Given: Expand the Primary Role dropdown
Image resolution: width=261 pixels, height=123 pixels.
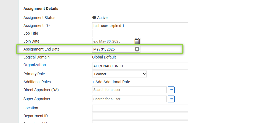Looking at the screenshot, I should pos(119,74).
